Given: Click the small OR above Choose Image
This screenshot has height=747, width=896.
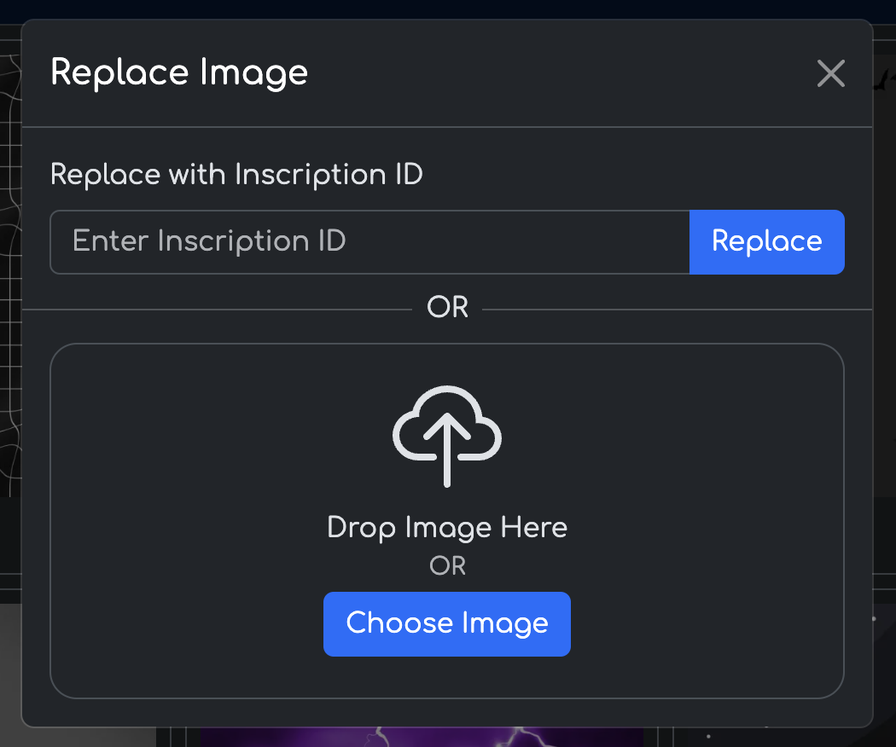Looking at the screenshot, I should (x=447, y=566).
